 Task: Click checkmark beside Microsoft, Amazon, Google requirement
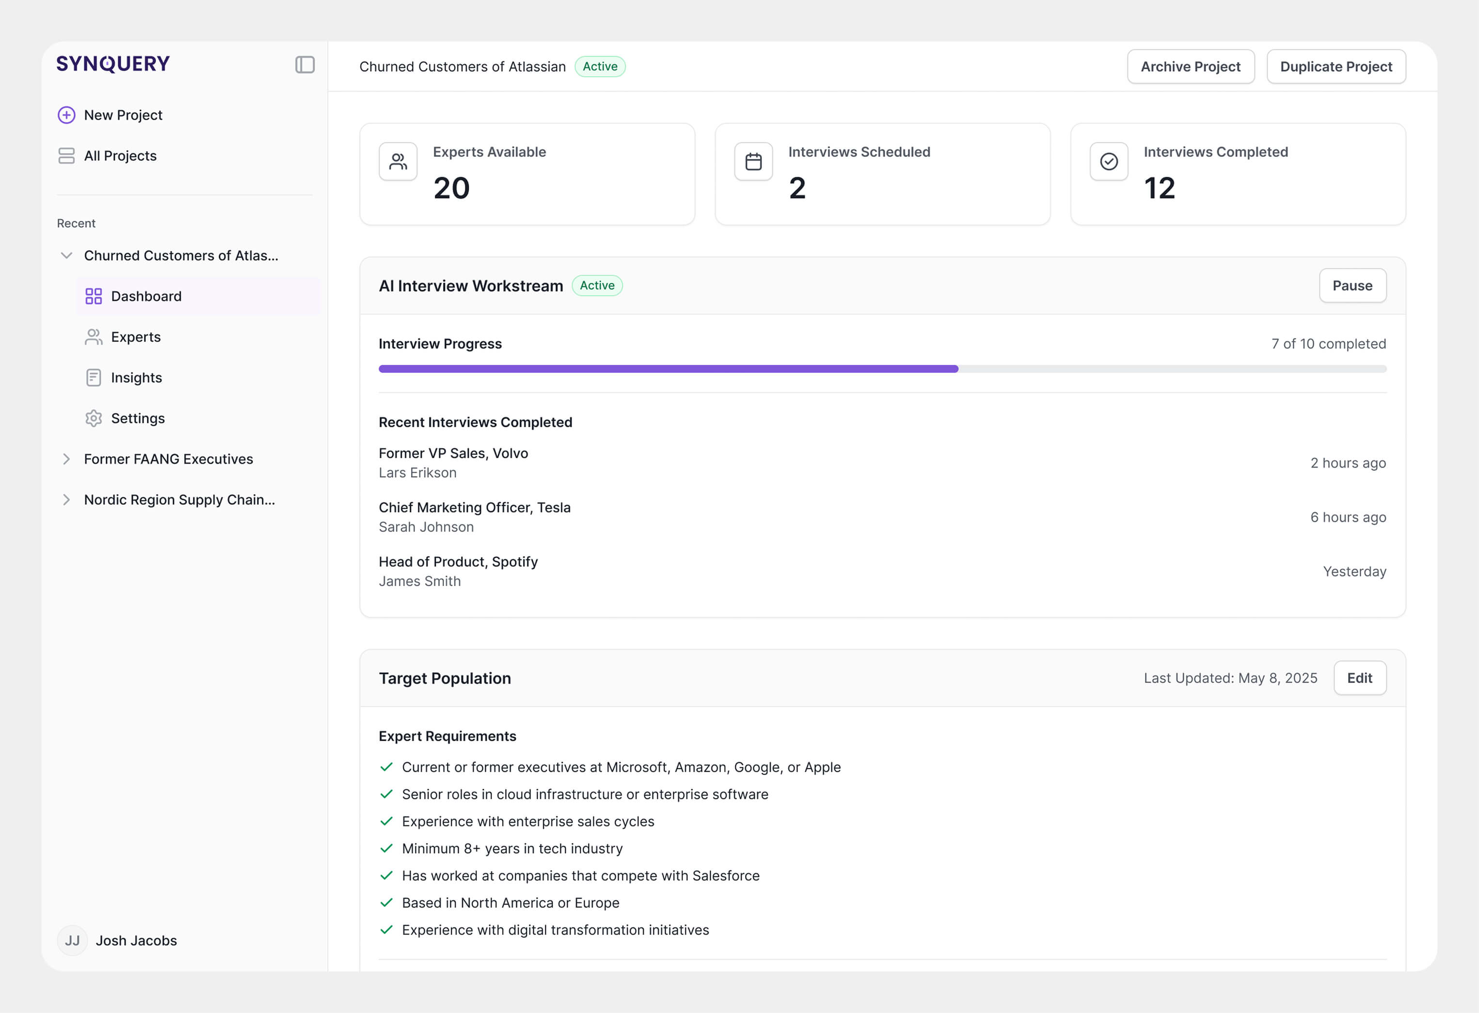coord(386,767)
